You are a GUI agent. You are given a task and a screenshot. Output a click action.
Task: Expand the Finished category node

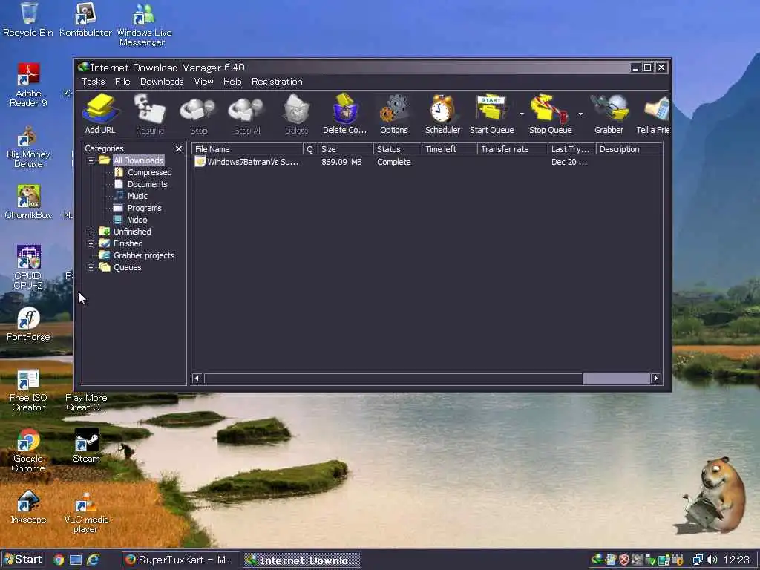pos(91,243)
